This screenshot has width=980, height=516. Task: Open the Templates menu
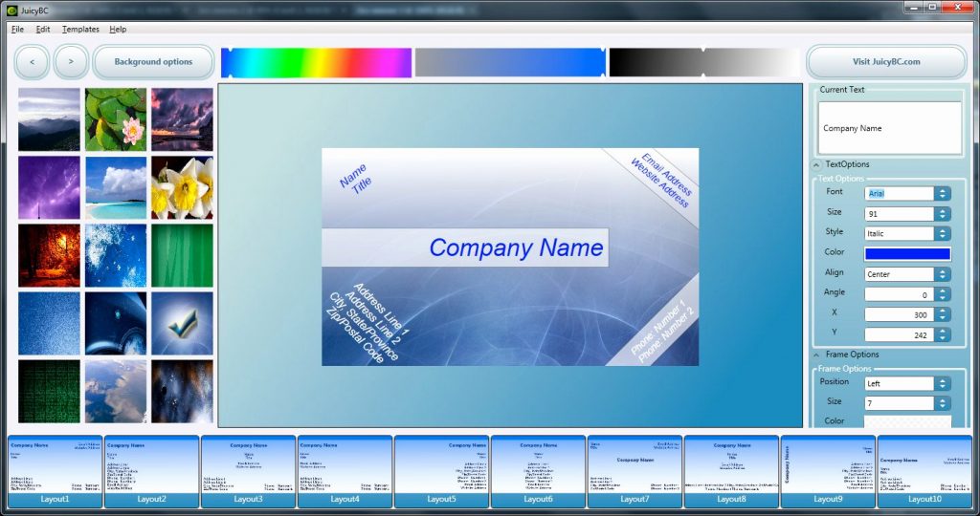click(80, 29)
